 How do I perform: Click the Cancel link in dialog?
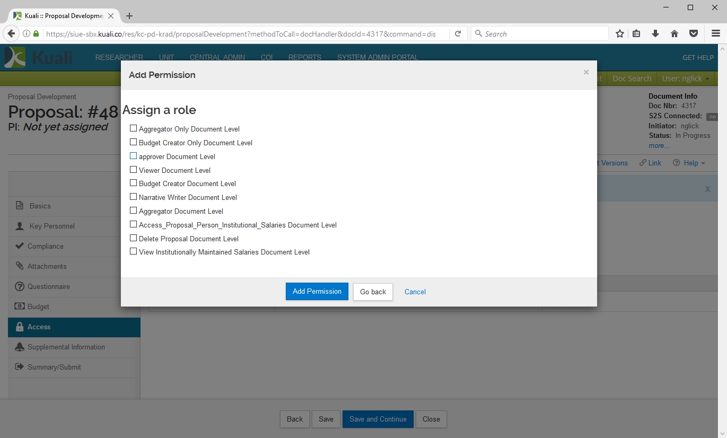[x=415, y=292]
